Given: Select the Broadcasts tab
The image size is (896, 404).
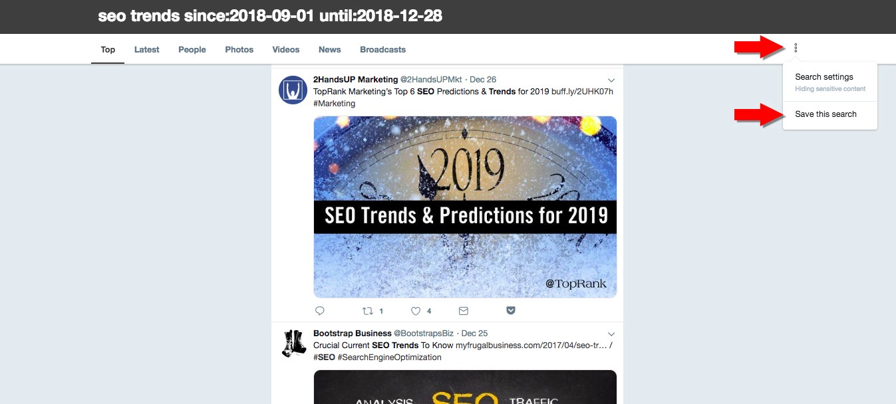Looking at the screenshot, I should pos(382,49).
